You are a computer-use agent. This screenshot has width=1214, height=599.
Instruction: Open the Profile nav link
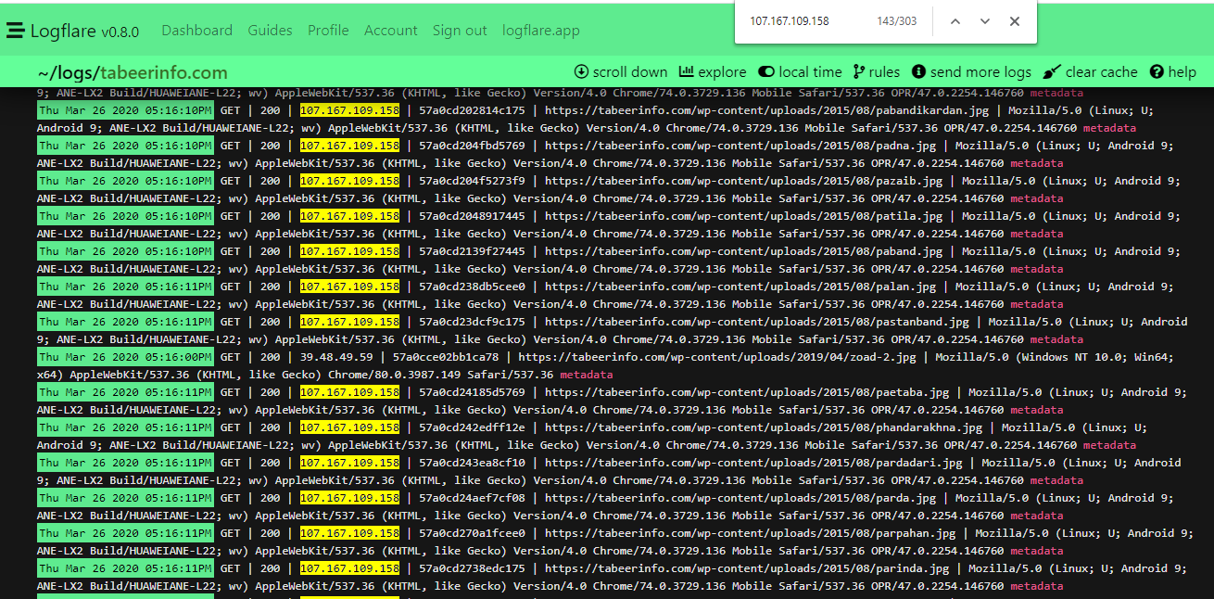(328, 31)
